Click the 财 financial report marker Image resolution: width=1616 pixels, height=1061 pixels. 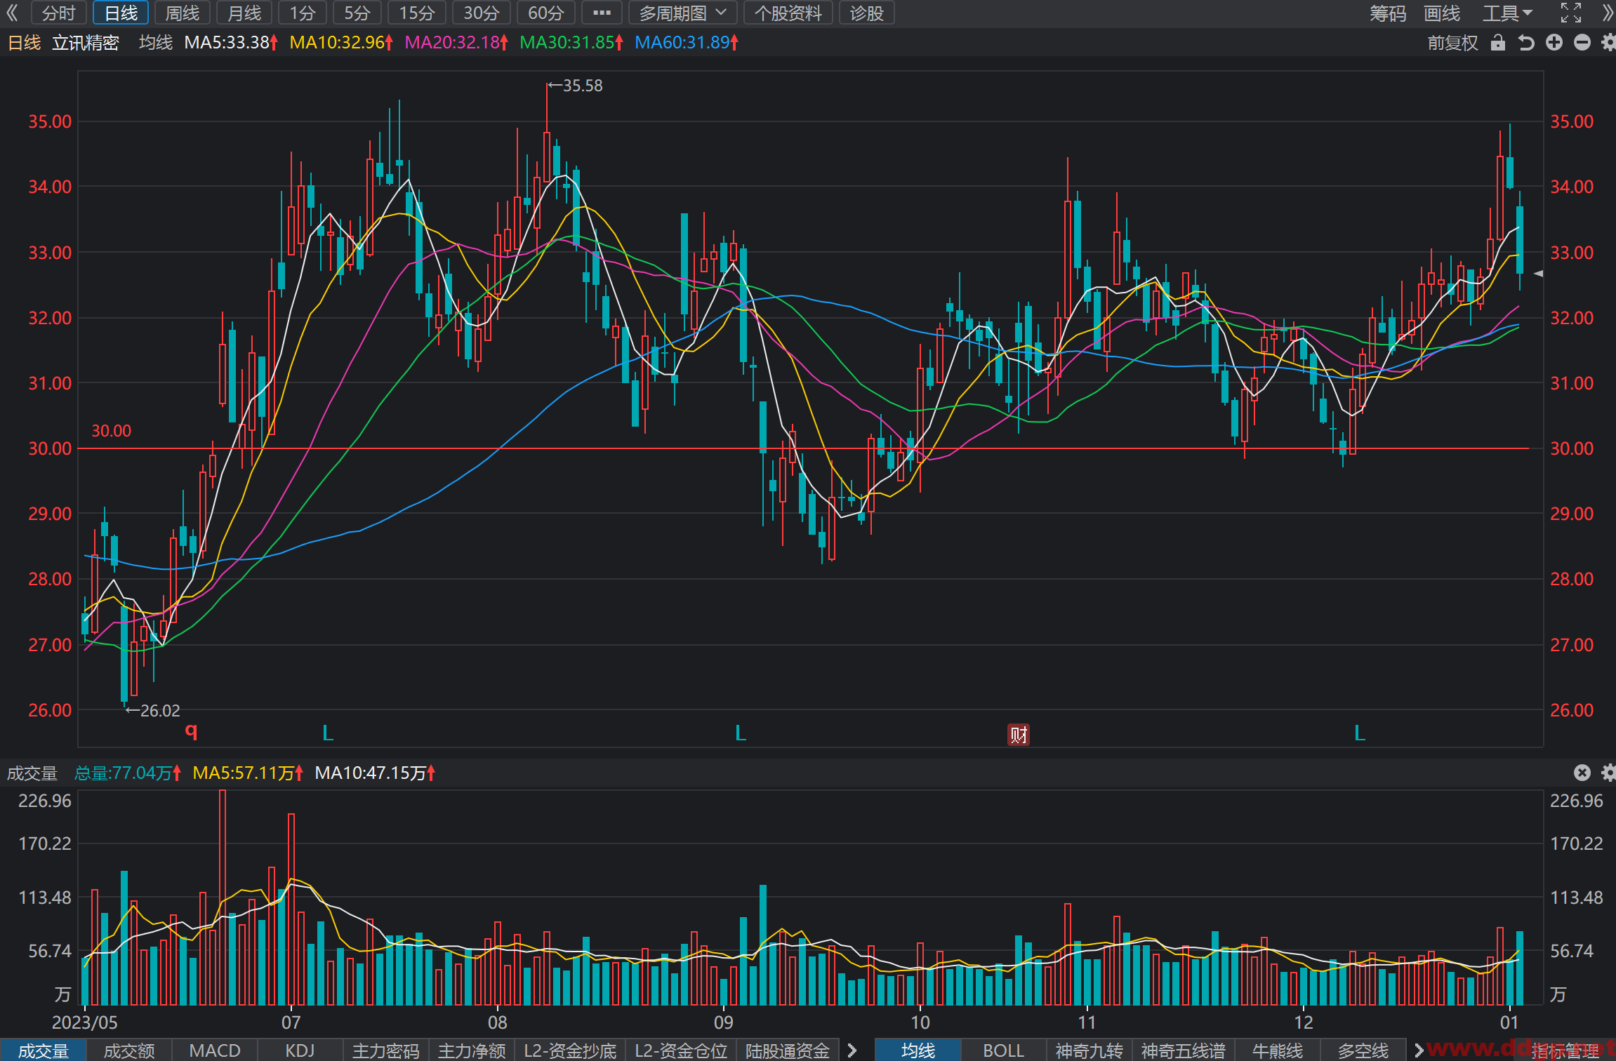pos(1019,735)
